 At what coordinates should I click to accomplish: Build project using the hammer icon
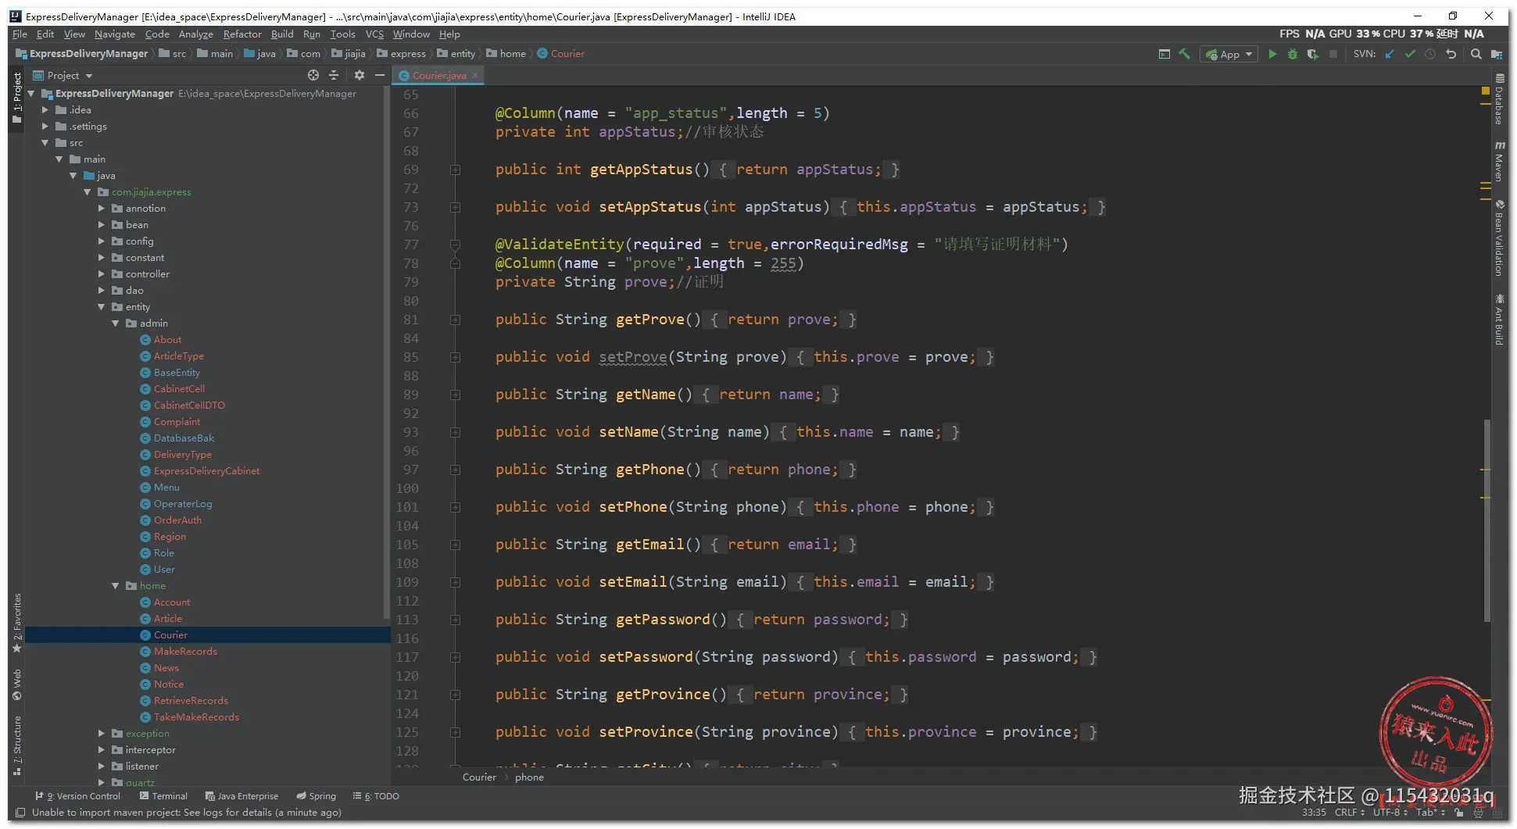tap(1185, 54)
